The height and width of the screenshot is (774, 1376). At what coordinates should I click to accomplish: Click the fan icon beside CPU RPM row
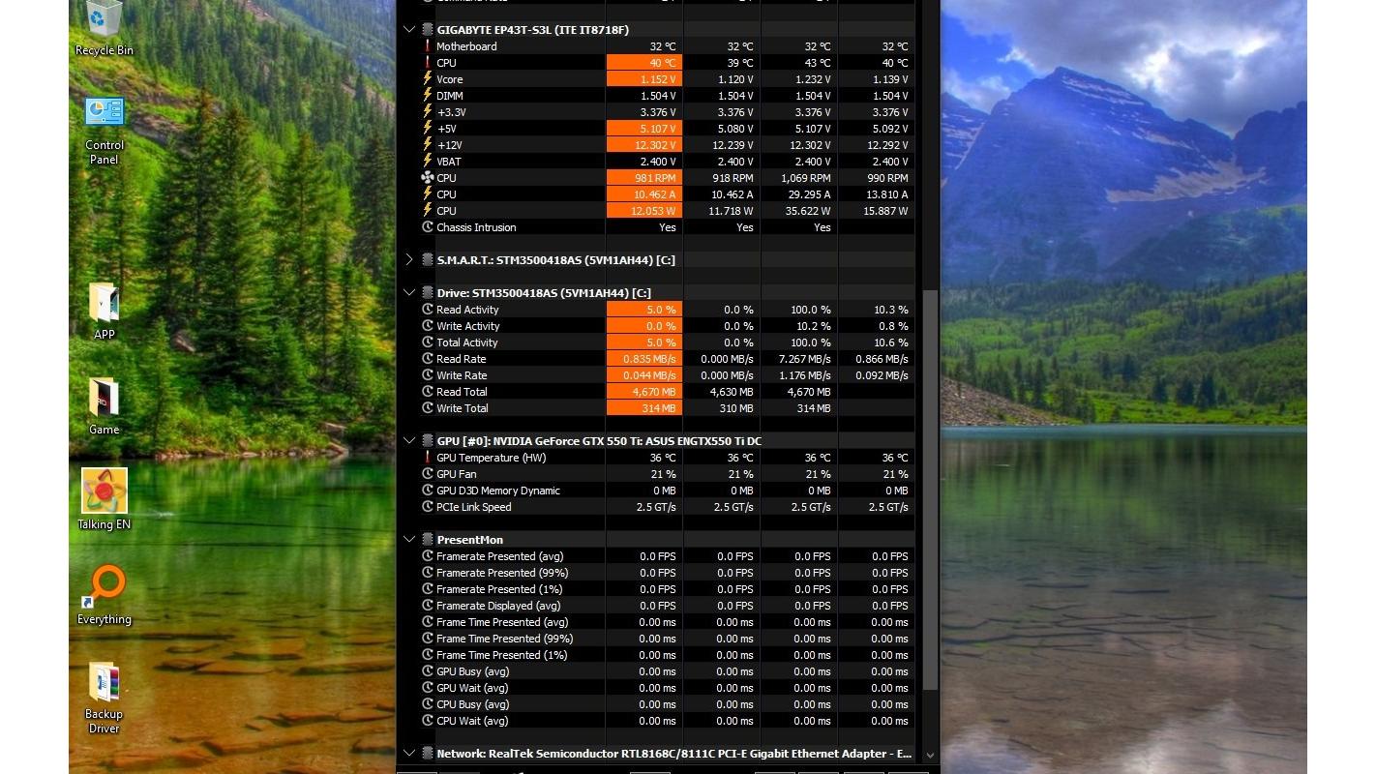427,178
